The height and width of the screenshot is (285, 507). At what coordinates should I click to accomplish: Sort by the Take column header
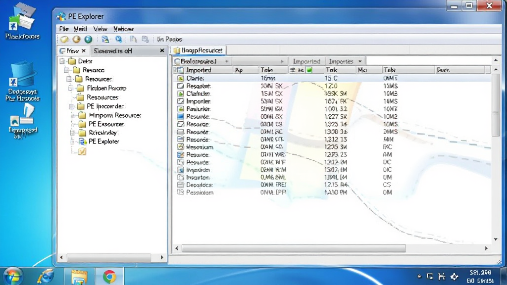pos(273,70)
